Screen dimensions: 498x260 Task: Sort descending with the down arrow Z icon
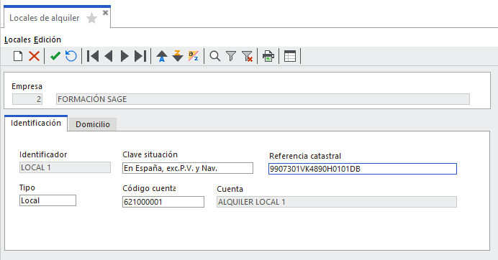(x=178, y=56)
